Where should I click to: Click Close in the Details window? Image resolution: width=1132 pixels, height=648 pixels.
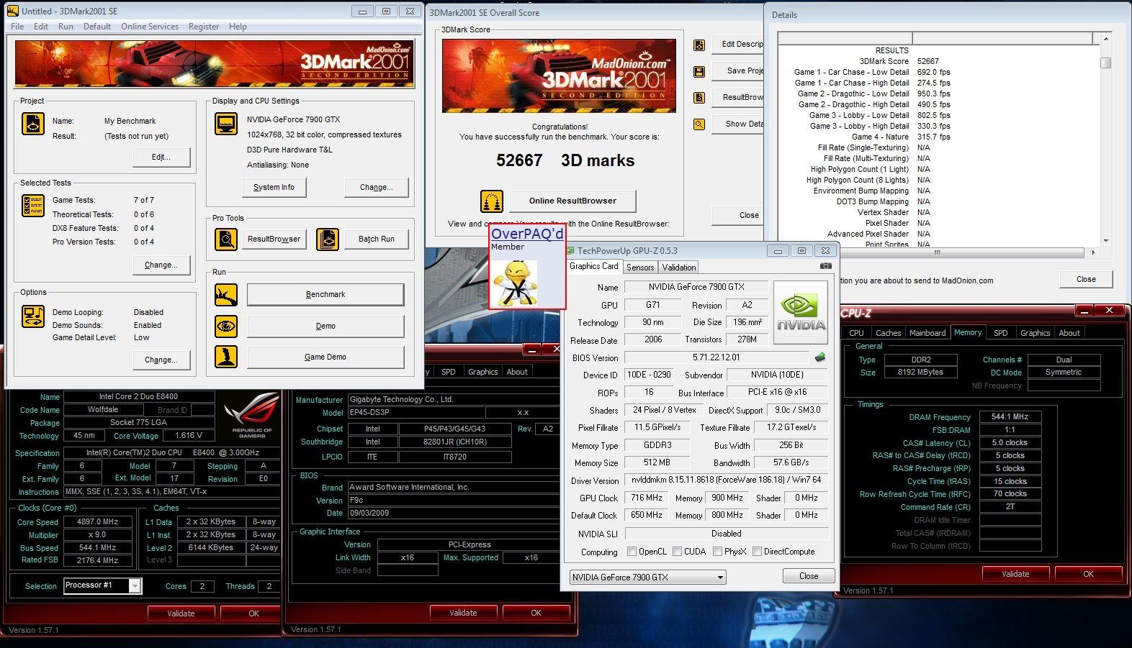(1086, 279)
